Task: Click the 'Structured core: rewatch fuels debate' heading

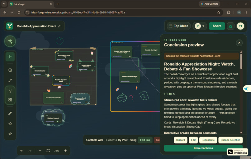Action: coord(191,100)
